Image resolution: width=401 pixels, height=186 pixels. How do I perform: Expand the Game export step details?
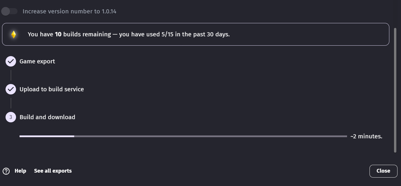[x=37, y=61]
